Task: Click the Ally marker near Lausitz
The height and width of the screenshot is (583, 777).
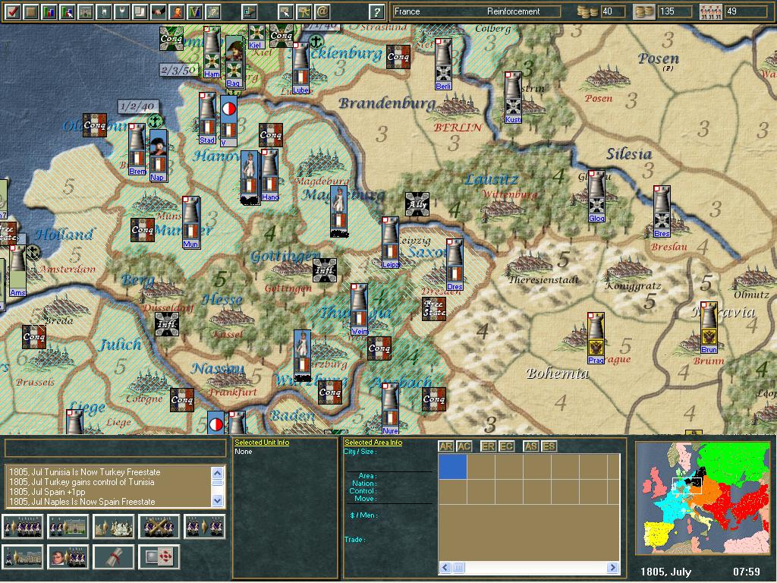Action: click(417, 204)
